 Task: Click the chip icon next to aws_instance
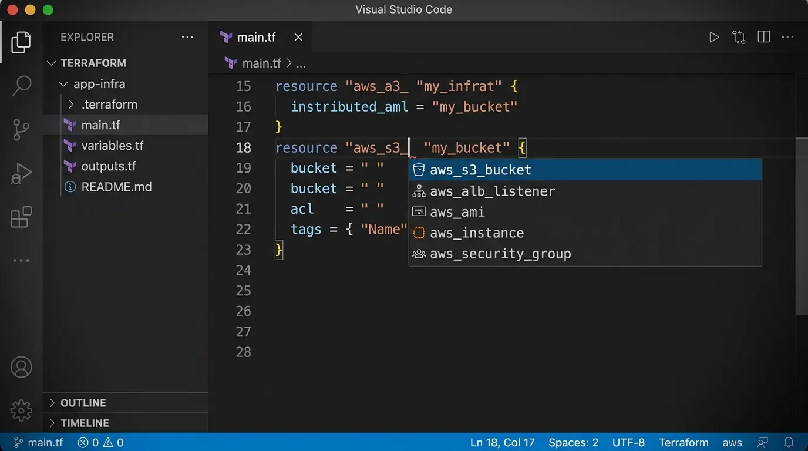[419, 233]
